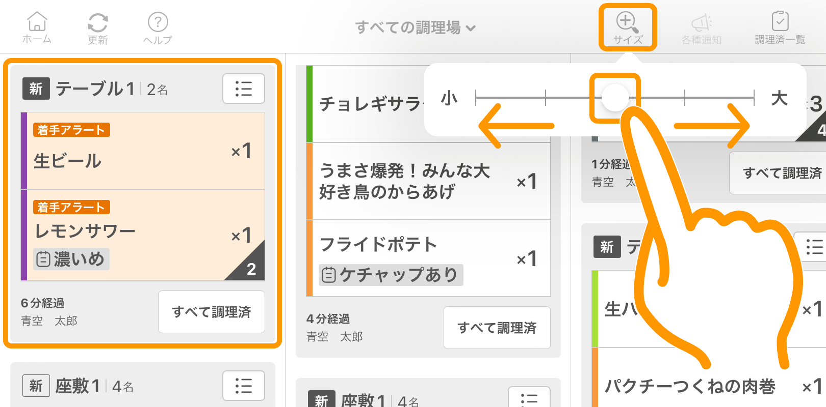Tap 着手アラート badge above レモンサワー
The width and height of the screenshot is (826, 407).
[71, 207]
